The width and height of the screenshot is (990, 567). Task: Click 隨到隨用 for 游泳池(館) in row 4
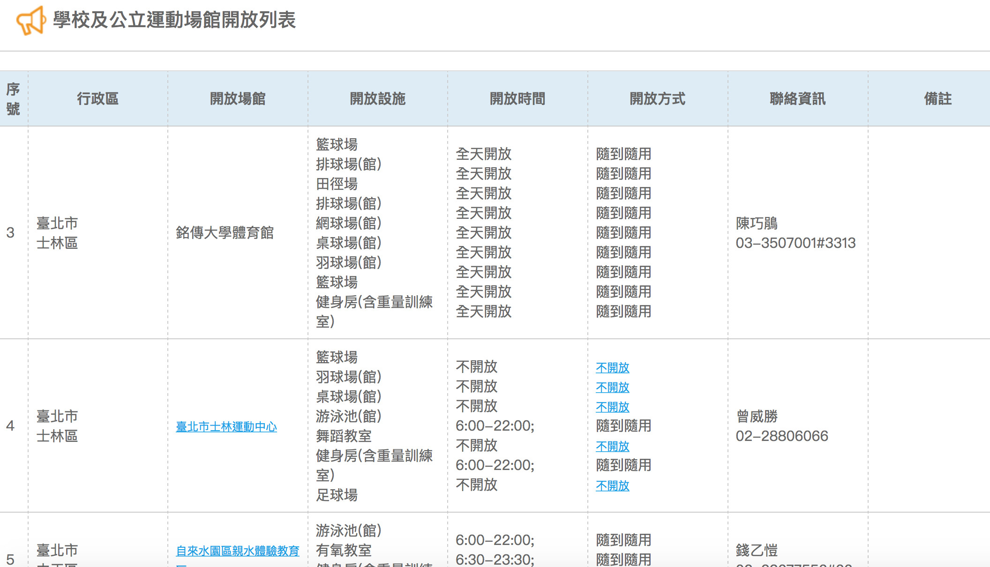(x=624, y=425)
